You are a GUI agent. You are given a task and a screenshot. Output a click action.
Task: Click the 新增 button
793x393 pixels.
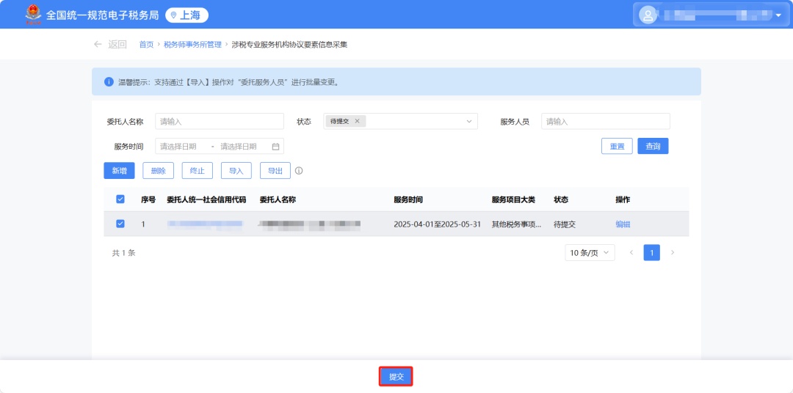pyautogui.click(x=119, y=171)
